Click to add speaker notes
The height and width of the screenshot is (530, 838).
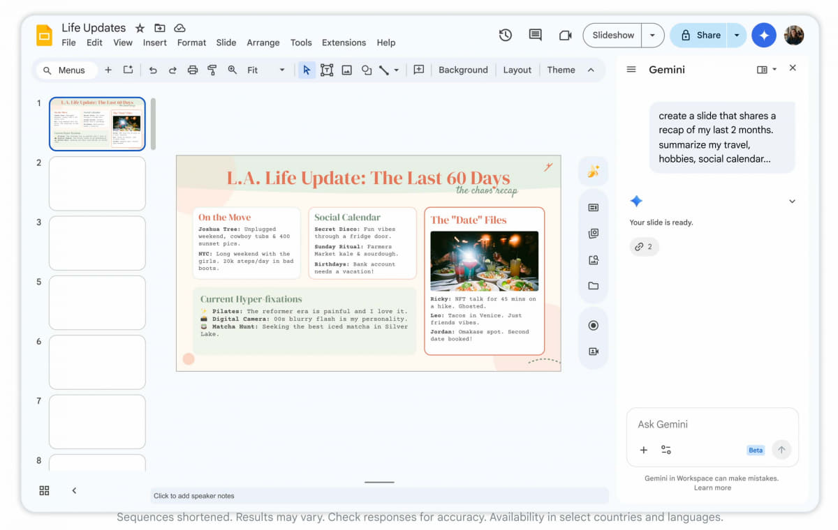tap(379, 496)
